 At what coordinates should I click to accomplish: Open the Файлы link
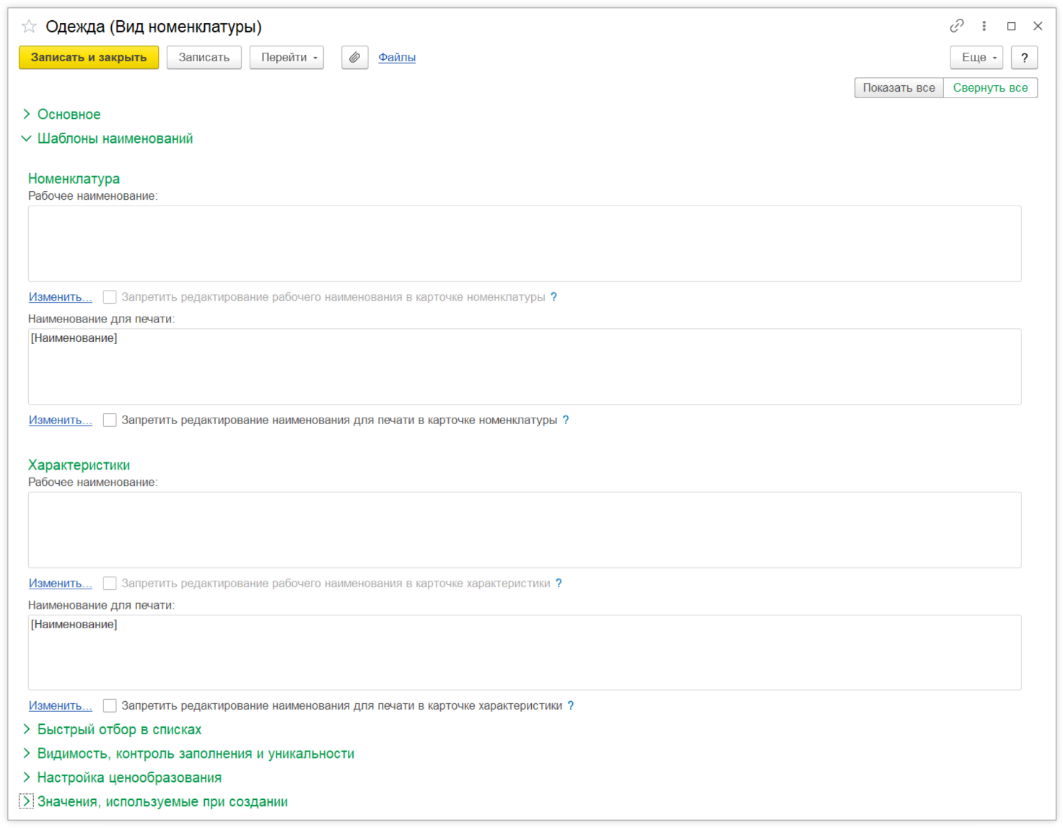pos(397,58)
